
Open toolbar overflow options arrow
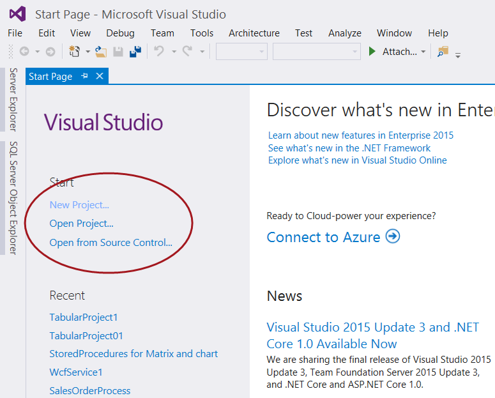pos(458,56)
